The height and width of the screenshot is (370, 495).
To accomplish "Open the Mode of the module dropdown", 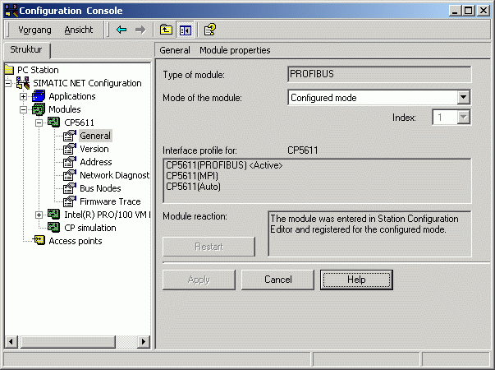I will click(x=463, y=98).
